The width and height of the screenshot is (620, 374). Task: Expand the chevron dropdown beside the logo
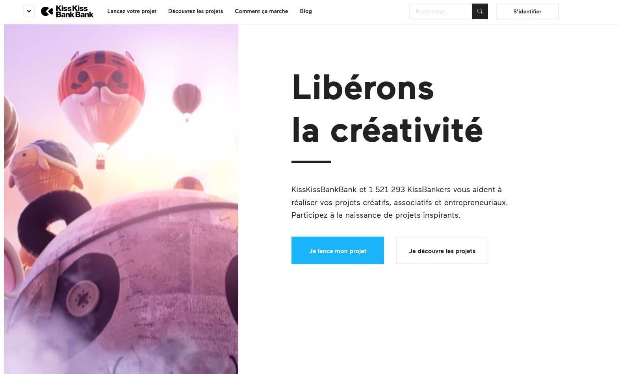[29, 11]
